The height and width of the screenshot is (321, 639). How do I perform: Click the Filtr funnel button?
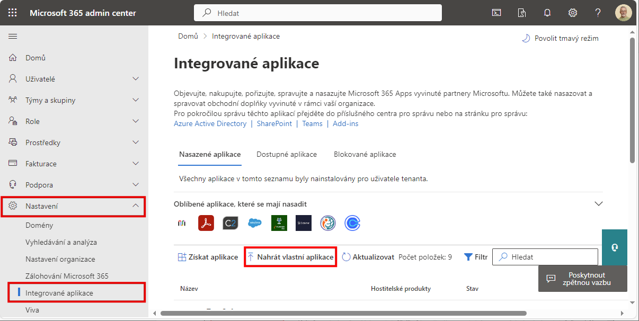476,257
